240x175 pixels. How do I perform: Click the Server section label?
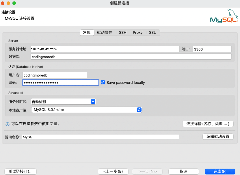pos(13,41)
